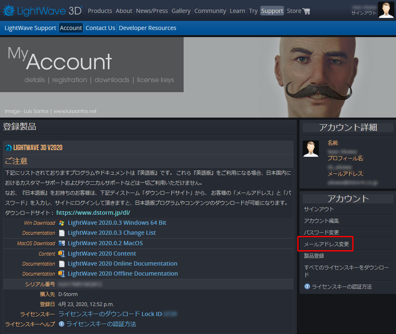
Task: Click the LIGHTWAVE 3D V2020 product heading
Action: click(x=38, y=148)
